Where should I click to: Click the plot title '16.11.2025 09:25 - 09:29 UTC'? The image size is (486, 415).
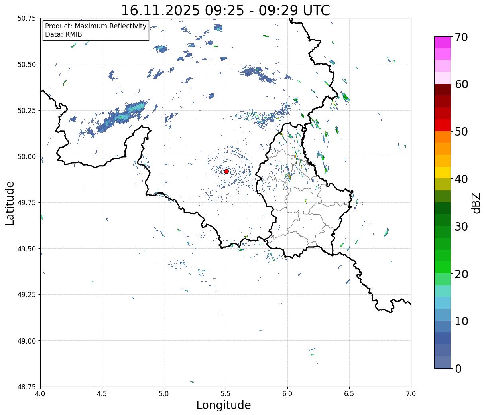(225, 10)
